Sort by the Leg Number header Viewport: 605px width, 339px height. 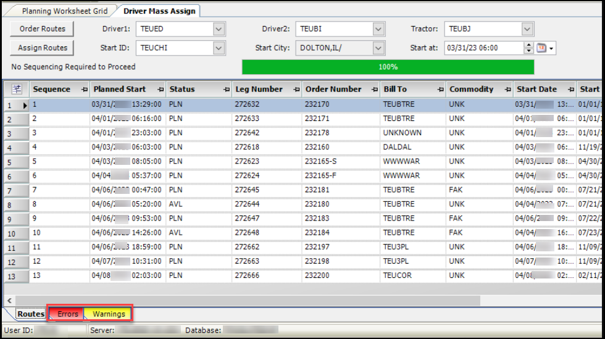(x=259, y=89)
